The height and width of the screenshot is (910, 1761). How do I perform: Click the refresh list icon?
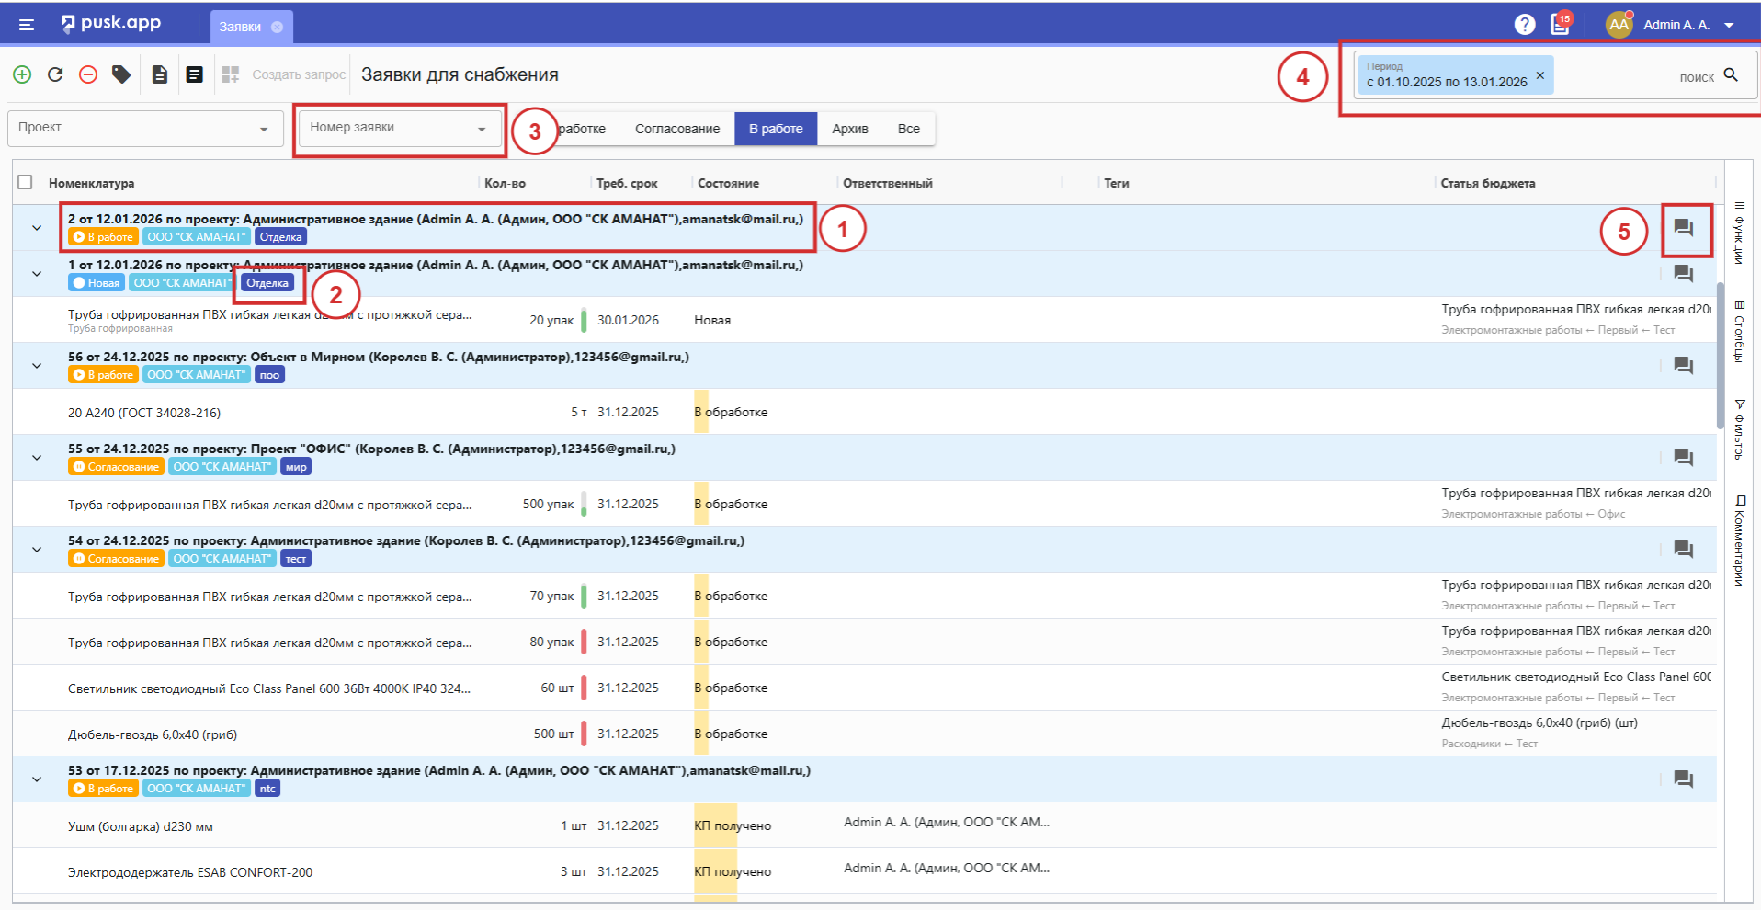tap(55, 74)
